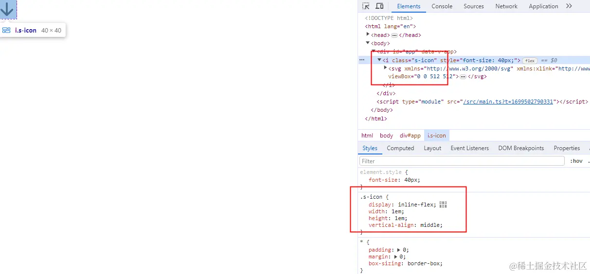Open the DOM Breakpoints pane tab
590x274 pixels.
521,148
